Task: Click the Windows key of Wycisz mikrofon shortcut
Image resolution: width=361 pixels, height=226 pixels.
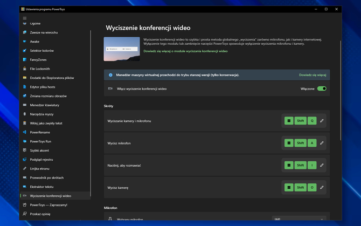Action: click(x=289, y=143)
